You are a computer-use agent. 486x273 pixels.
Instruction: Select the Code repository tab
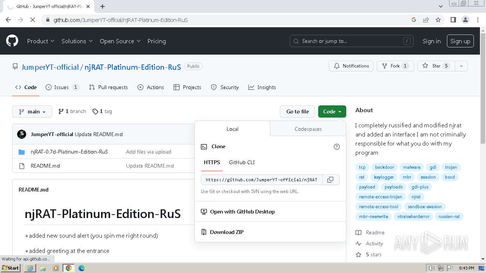click(x=26, y=87)
